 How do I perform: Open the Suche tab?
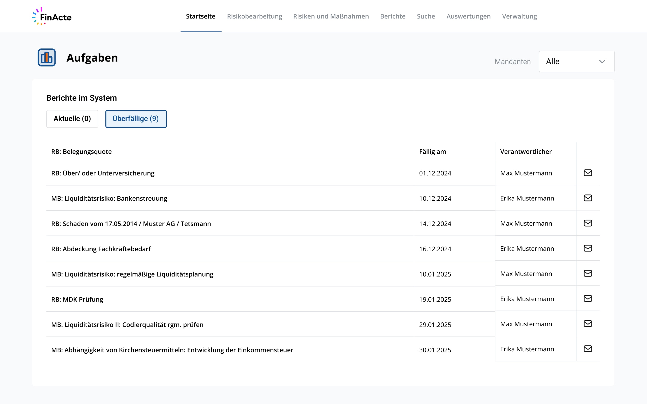point(426,16)
